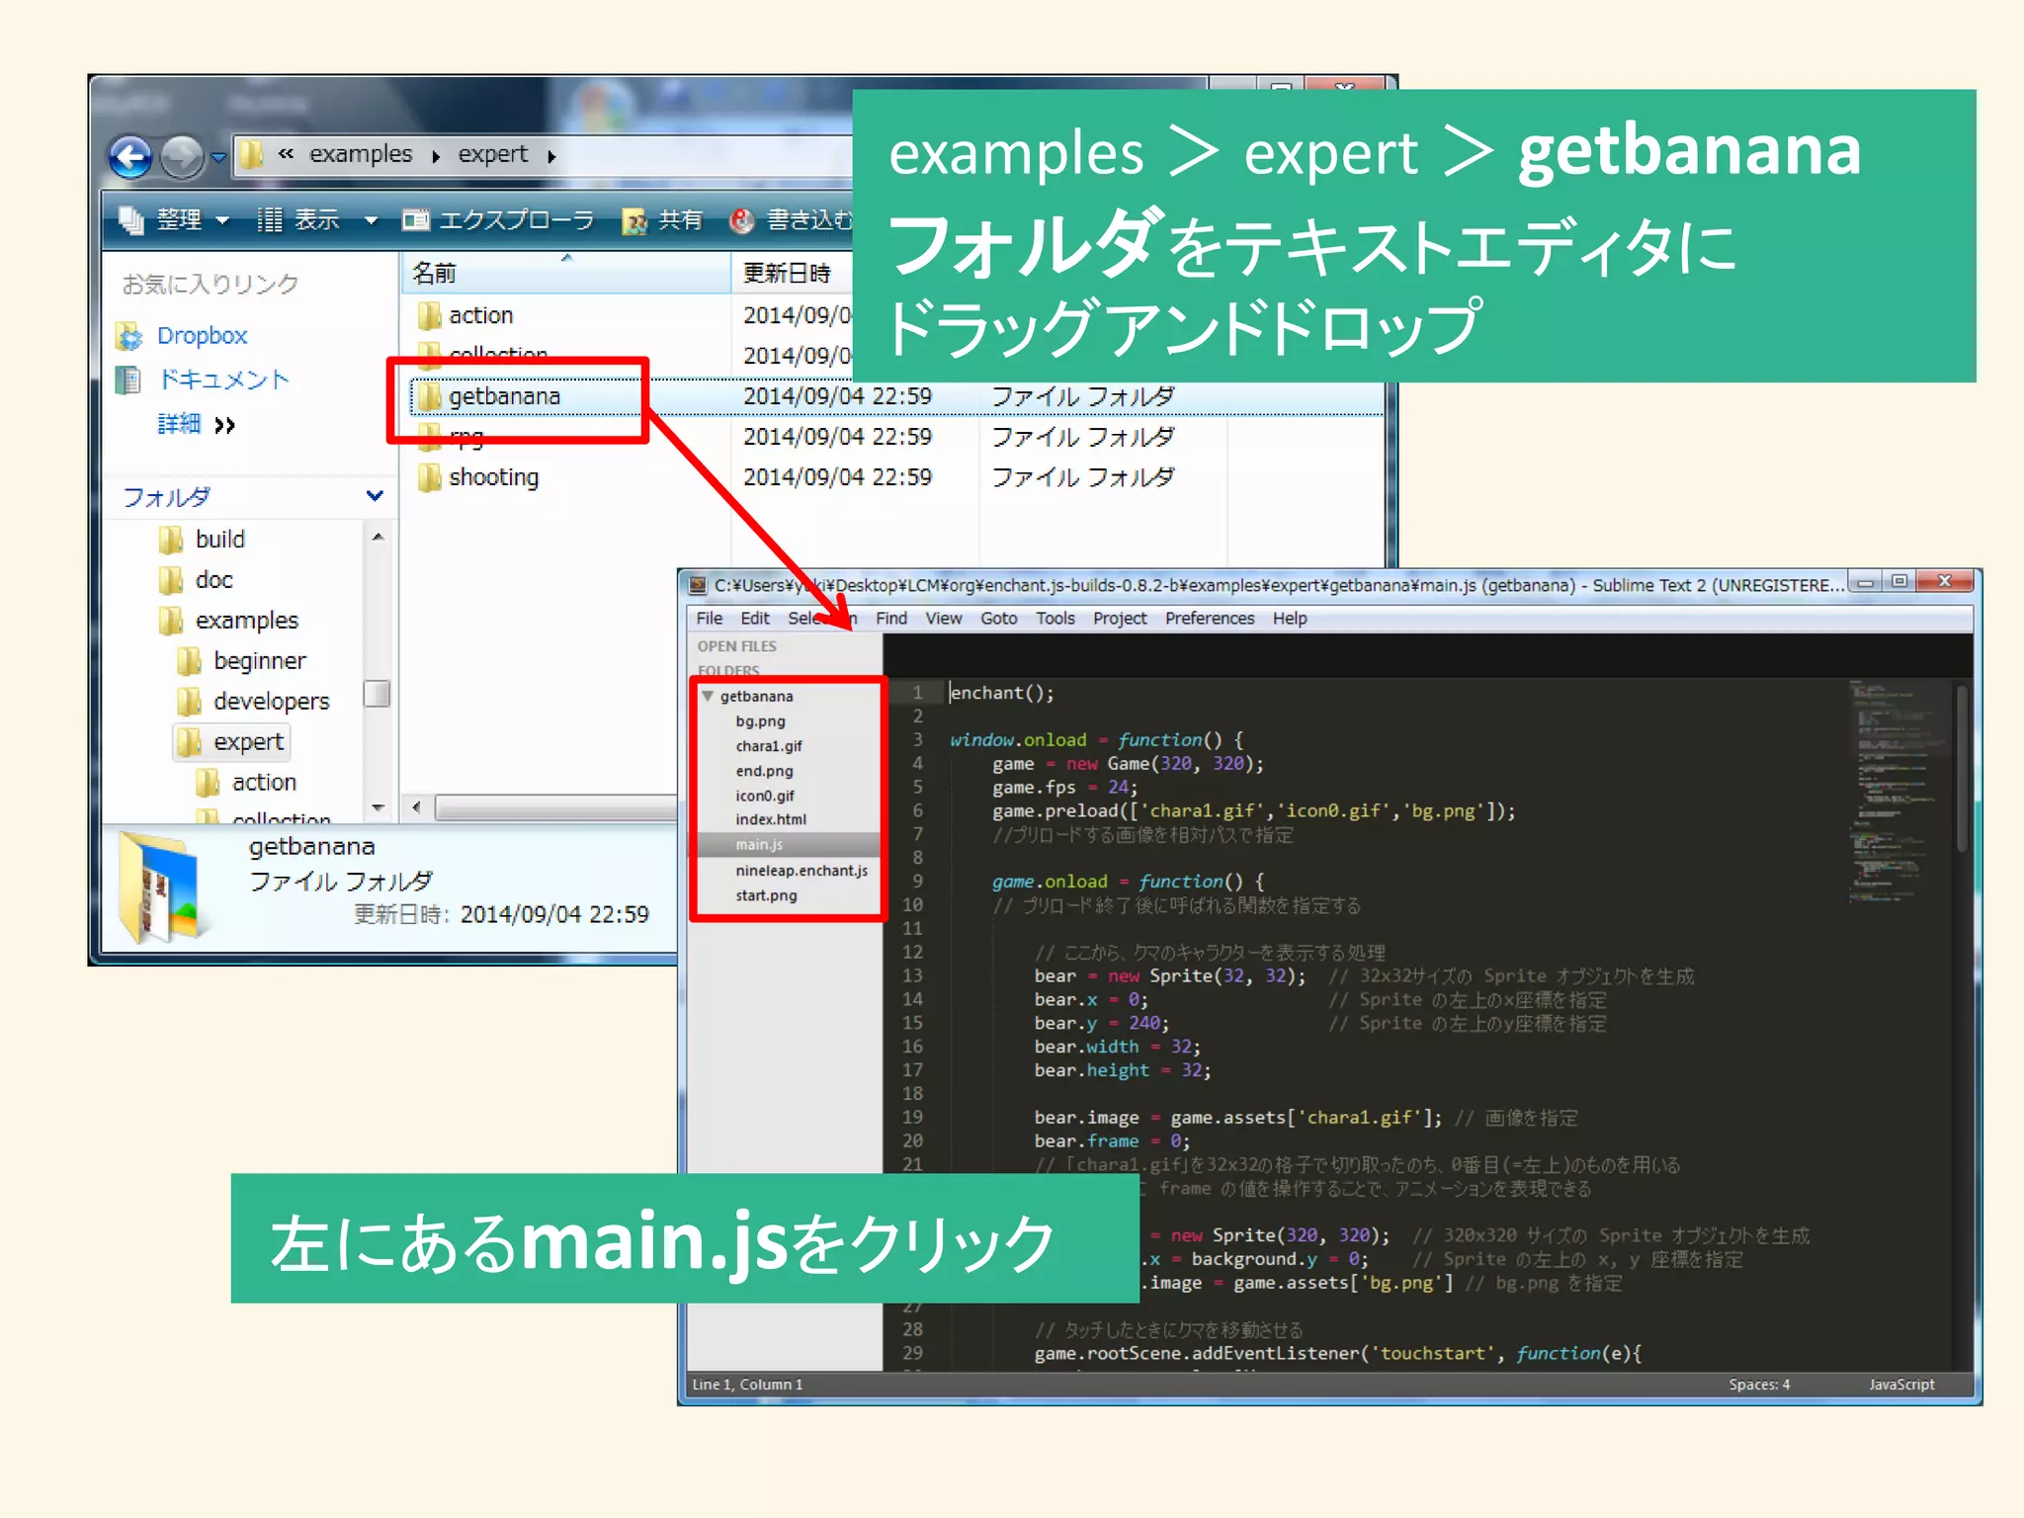Click the Explorer back arrow button
Screen dimensions: 2024x1518
130,156
